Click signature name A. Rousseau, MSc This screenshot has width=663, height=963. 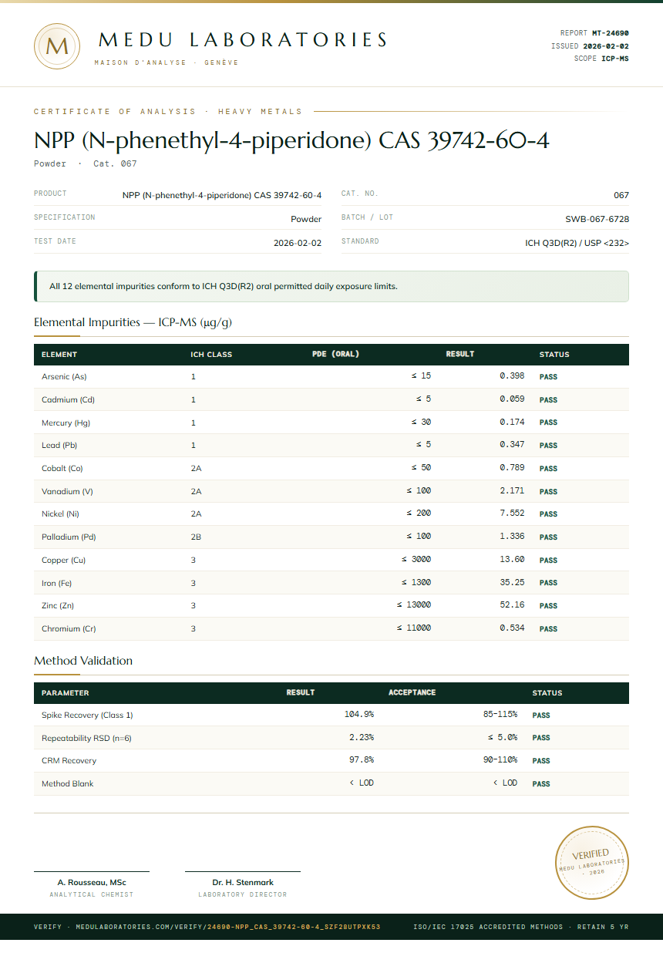[x=92, y=882]
